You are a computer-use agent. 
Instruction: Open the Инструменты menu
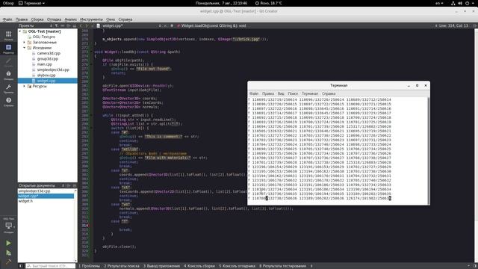tap(91, 19)
